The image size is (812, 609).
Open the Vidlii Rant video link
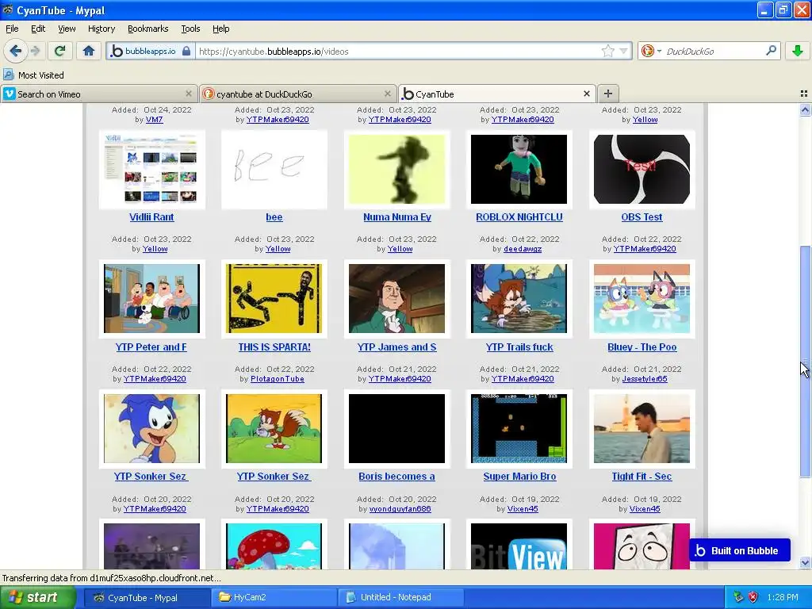coord(151,217)
